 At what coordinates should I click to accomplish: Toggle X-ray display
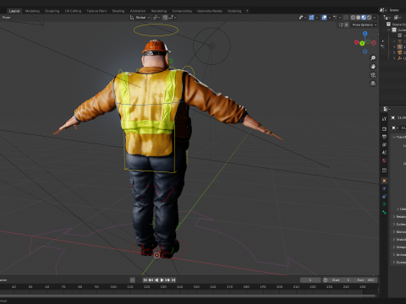(x=346, y=18)
